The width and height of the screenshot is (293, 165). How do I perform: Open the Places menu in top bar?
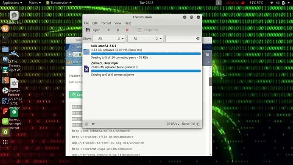tap(35, 3)
